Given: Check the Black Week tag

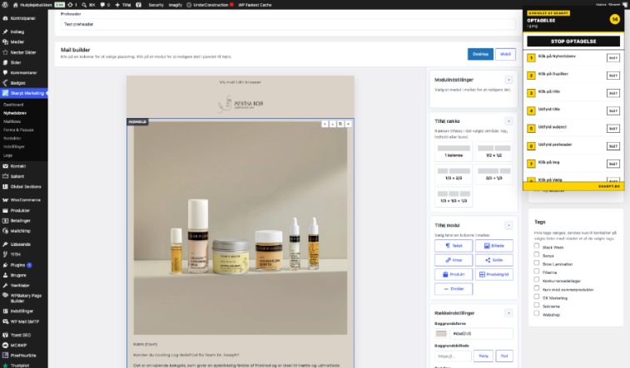Looking at the screenshot, I should point(537,246).
